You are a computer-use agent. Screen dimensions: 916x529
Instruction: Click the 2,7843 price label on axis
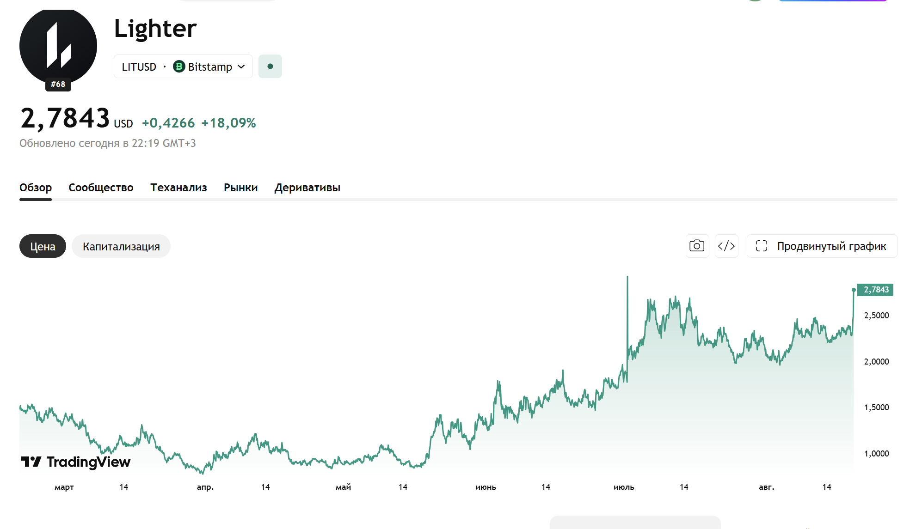tap(875, 290)
